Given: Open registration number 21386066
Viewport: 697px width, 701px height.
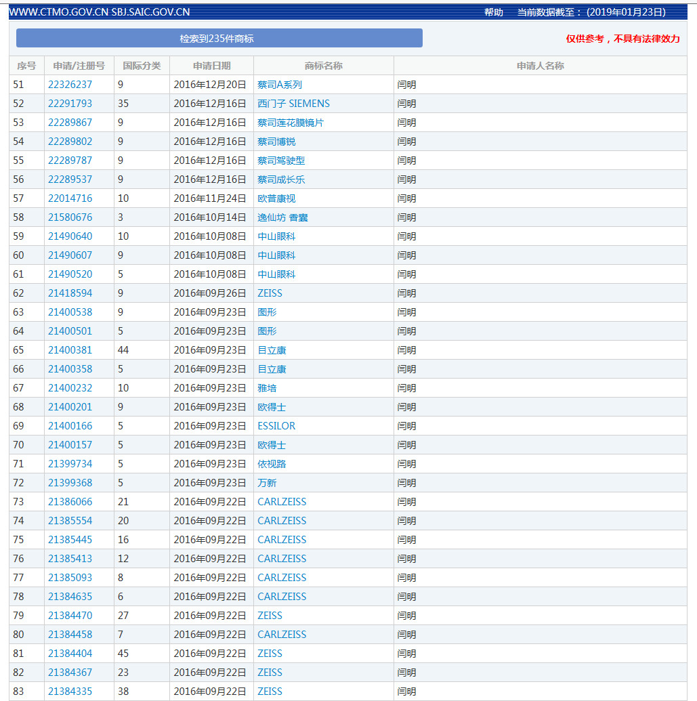Looking at the screenshot, I should [x=70, y=502].
